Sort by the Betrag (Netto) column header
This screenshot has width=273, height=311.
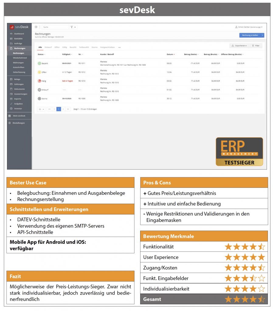click(x=191, y=54)
